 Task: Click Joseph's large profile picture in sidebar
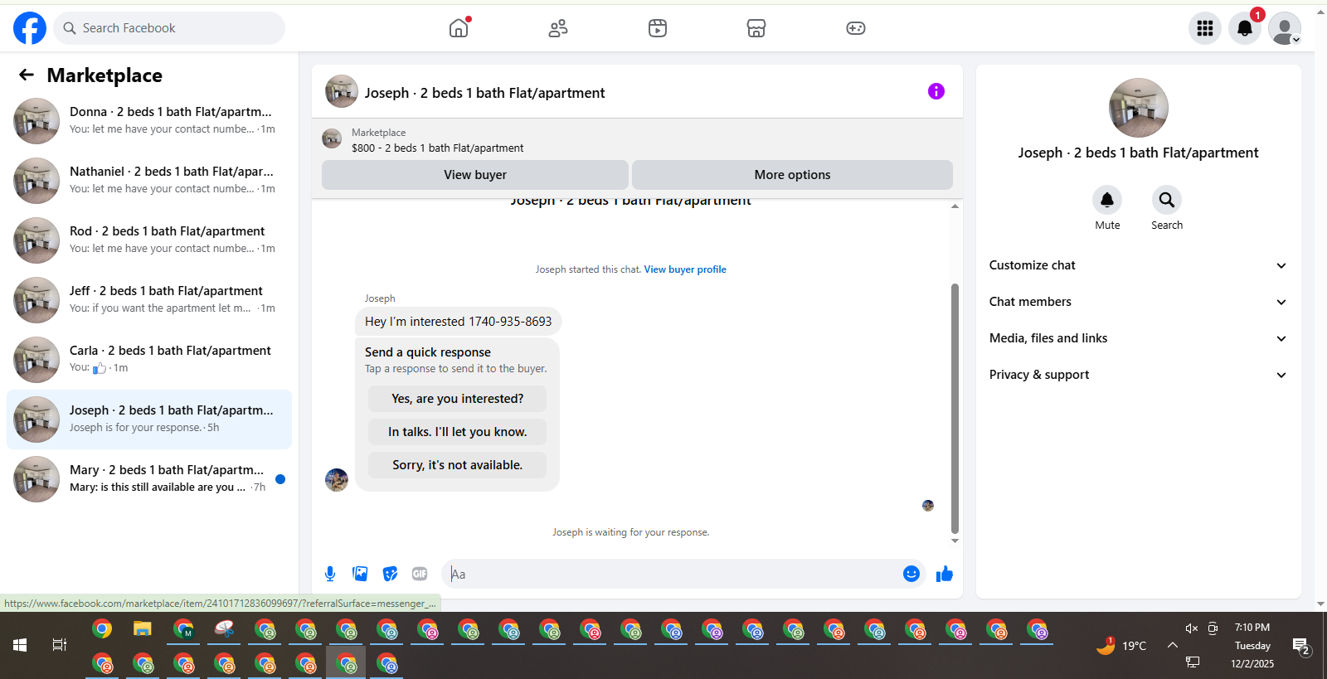[x=1139, y=108]
